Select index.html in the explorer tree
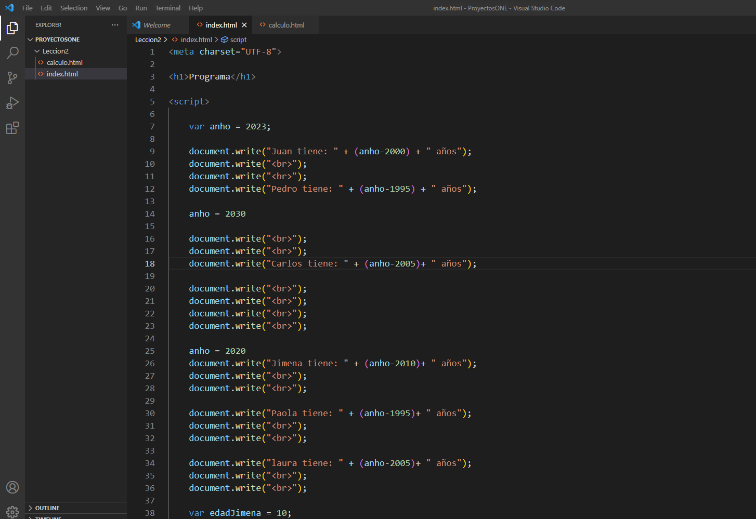Screen dimensions: 756x519 point(76,74)
